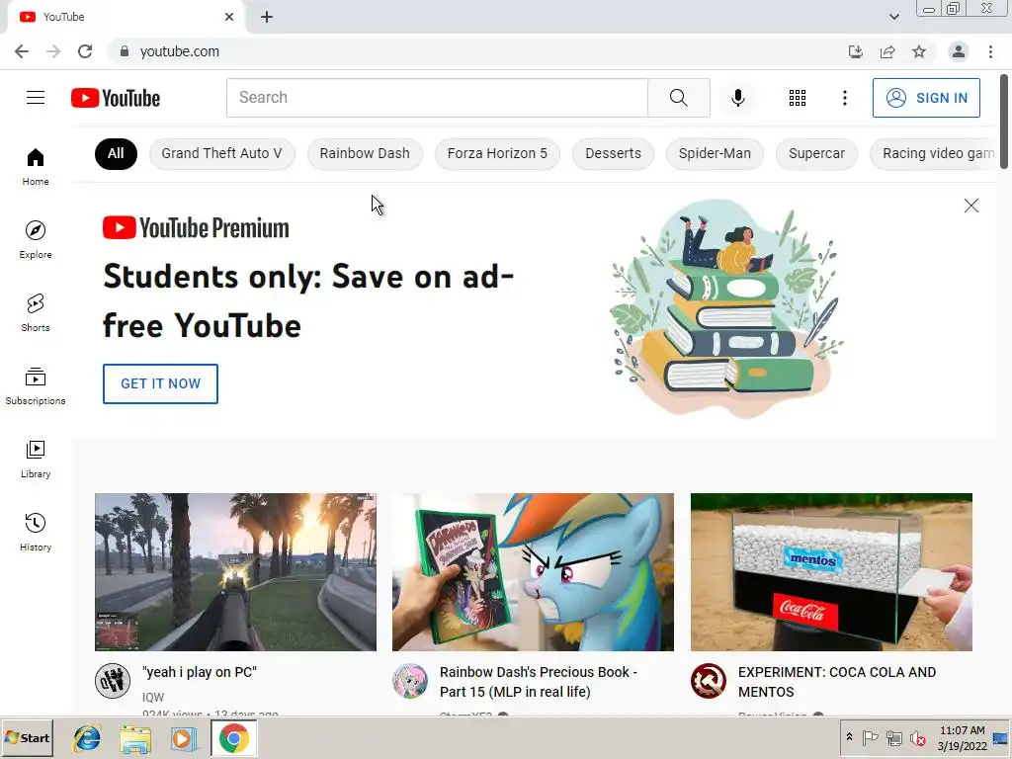The width and height of the screenshot is (1012, 759).
Task: Expand the tab search chevron
Action: point(893,17)
